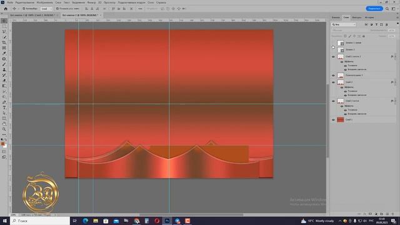This screenshot has height=225, width=400.
Task: Collapse effects of top 'Слой 1 копия 2' layer
Action: pyautogui.click(x=396, y=57)
